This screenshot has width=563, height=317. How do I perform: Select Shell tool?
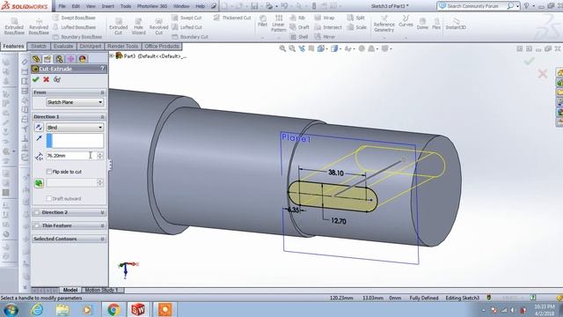click(299, 37)
